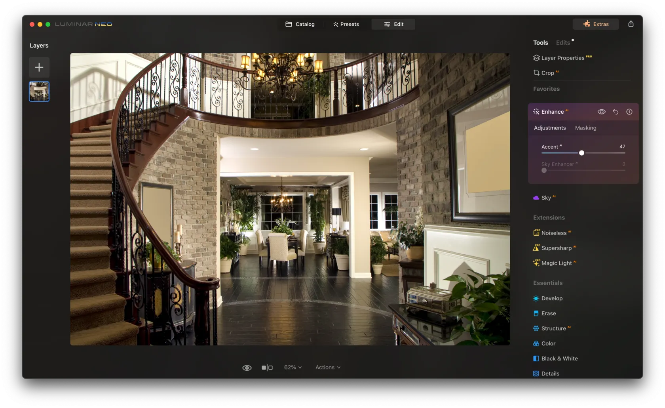This screenshot has width=665, height=408.
Task: Toggle original preview eye below canvas
Action: (247, 368)
